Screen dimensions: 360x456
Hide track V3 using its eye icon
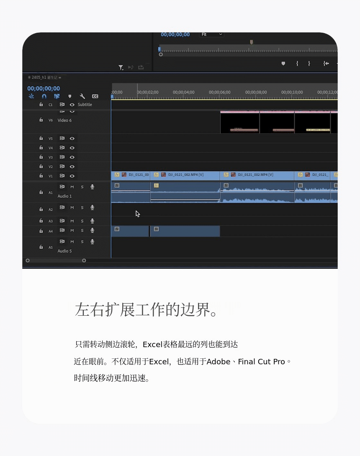(x=72, y=157)
